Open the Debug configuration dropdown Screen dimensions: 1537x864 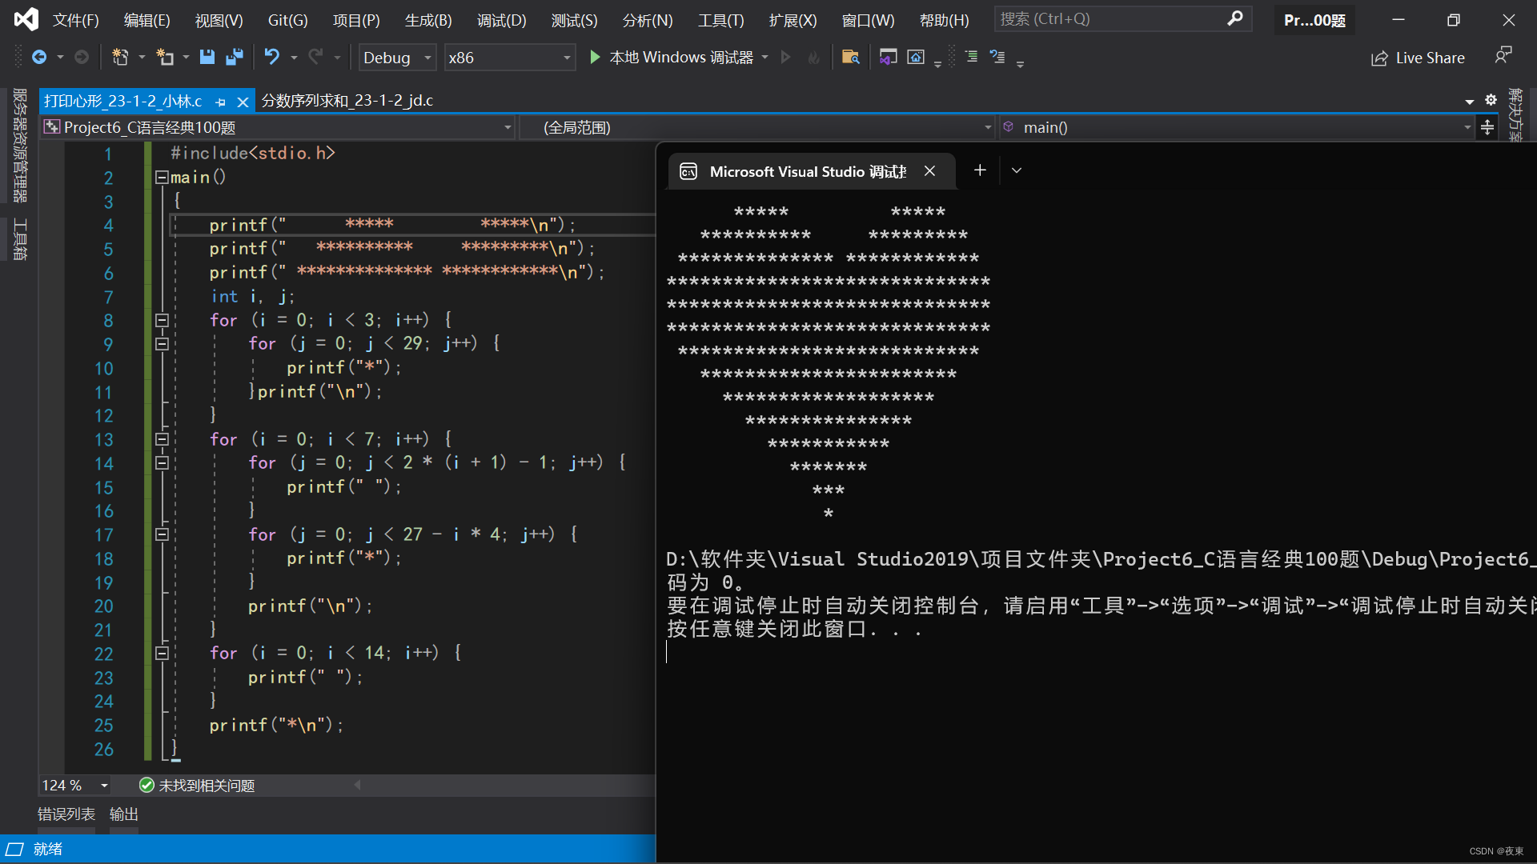[427, 58]
